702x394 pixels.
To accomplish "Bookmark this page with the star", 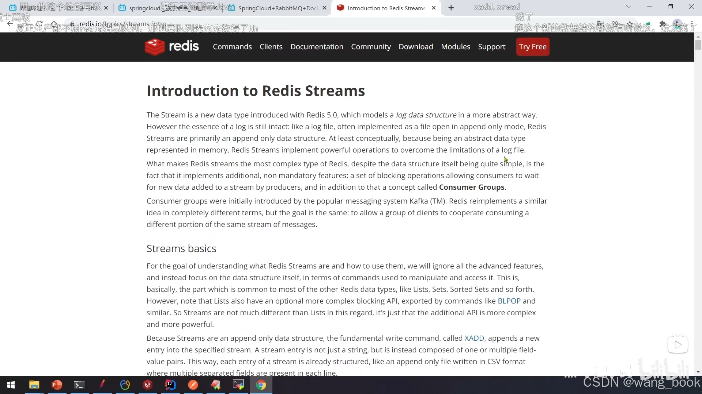I will tap(630, 24).
